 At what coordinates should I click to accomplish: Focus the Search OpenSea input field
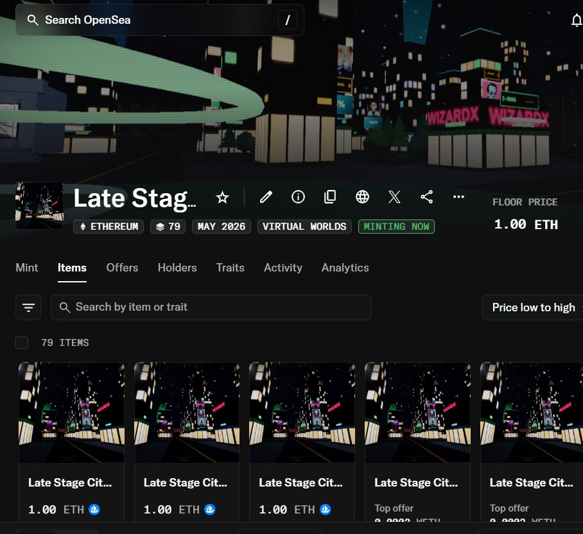point(160,20)
